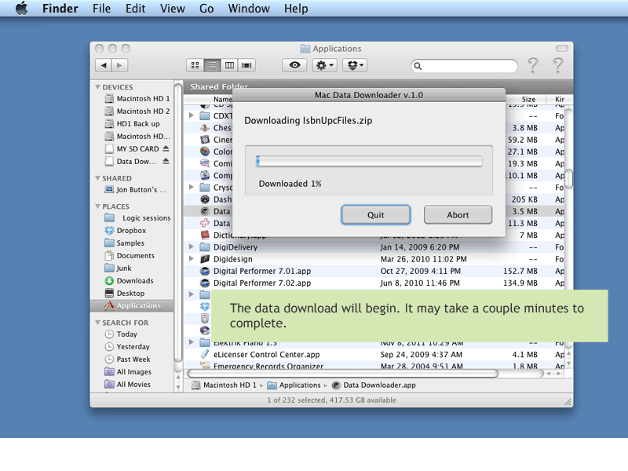Click the vertical scrollbar thumb of file list
Screen dimensions: 628x471
click(568, 178)
